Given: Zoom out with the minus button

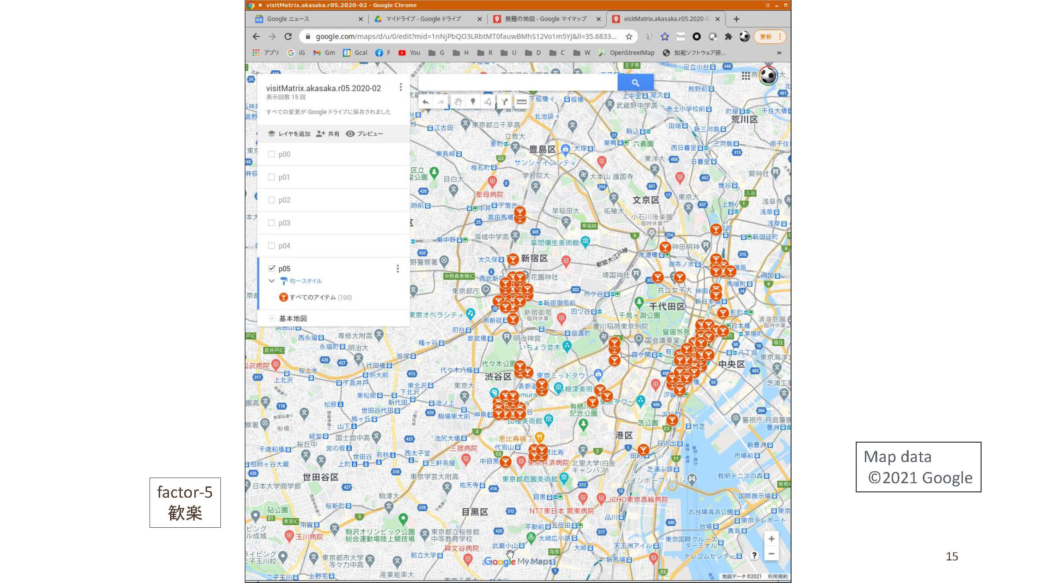Looking at the screenshot, I should (x=771, y=554).
